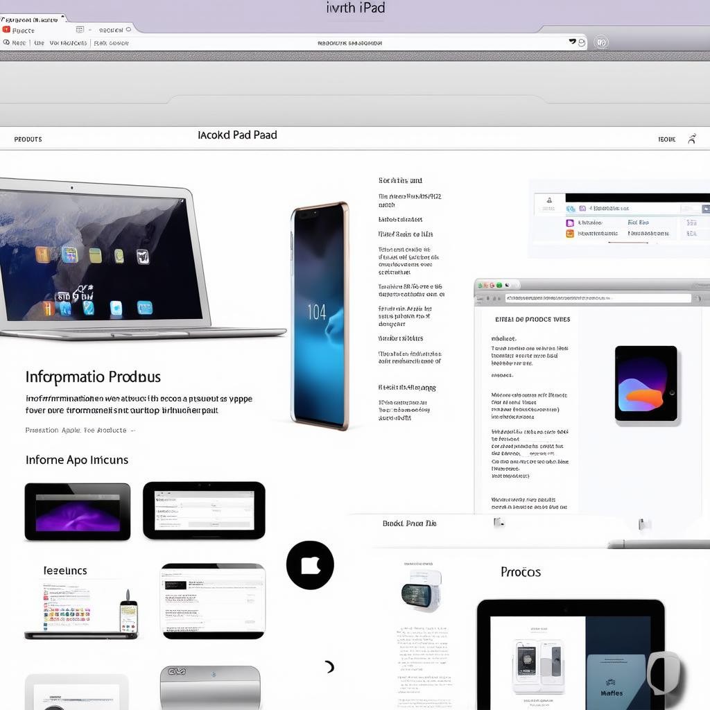Click the red icon in the top-left browser tab
This screenshot has width=710, height=710.
point(6,31)
